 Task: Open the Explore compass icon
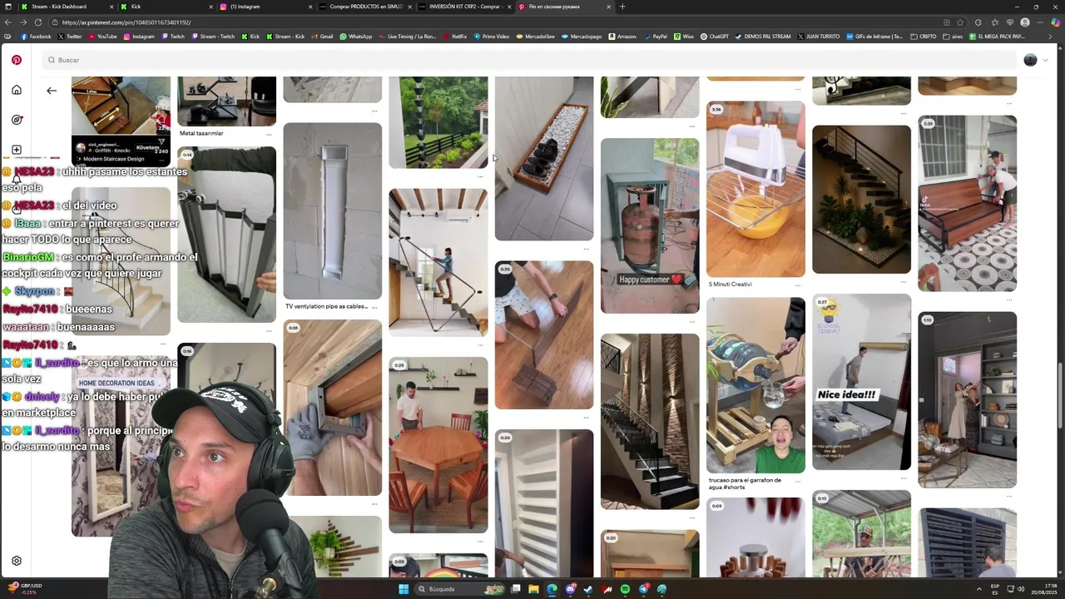tap(17, 120)
